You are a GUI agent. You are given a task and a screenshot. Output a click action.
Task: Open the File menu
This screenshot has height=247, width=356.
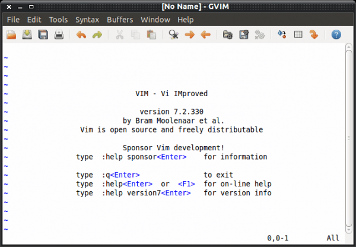[x=13, y=20]
